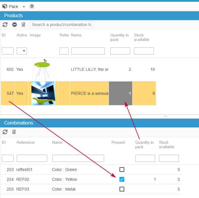The height and width of the screenshot is (198, 199).
Task: Export Products grid to CSV
Action: pos(23,25)
